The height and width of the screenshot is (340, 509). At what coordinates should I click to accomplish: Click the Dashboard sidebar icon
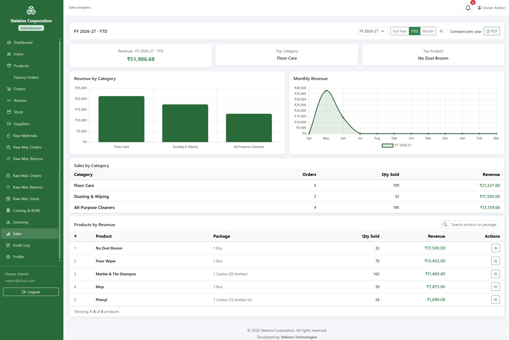(9, 42)
